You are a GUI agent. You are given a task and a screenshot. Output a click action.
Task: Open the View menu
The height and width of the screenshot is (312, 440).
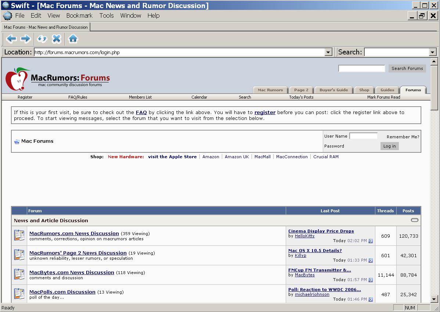pos(54,16)
